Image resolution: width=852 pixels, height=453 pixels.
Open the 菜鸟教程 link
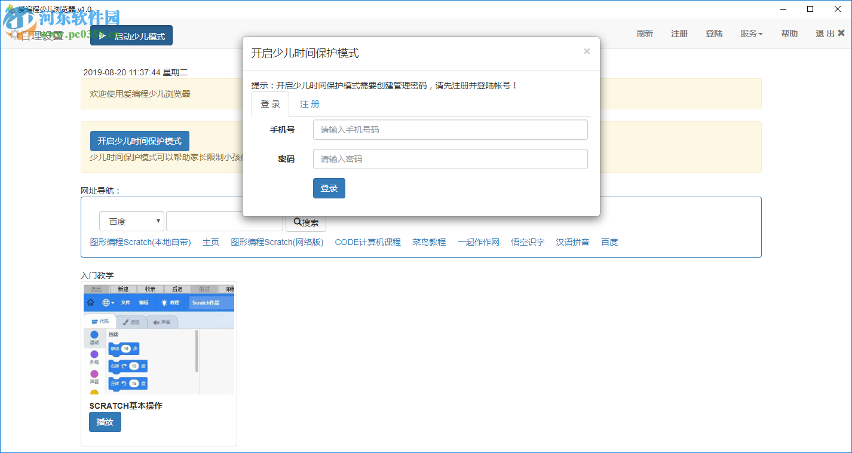tap(429, 242)
